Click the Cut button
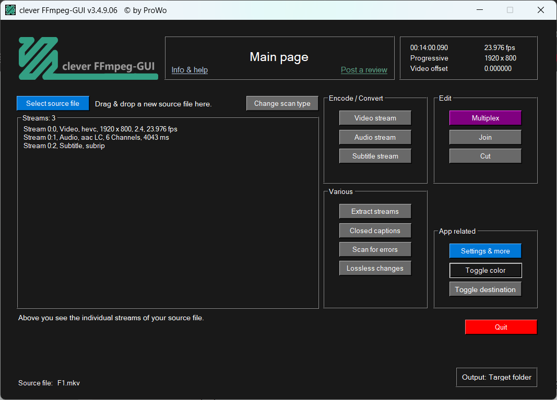This screenshot has width=557, height=400. click(x=485, y=156)
